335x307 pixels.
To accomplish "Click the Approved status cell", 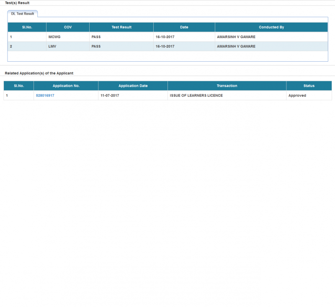I will pos(309,96).
